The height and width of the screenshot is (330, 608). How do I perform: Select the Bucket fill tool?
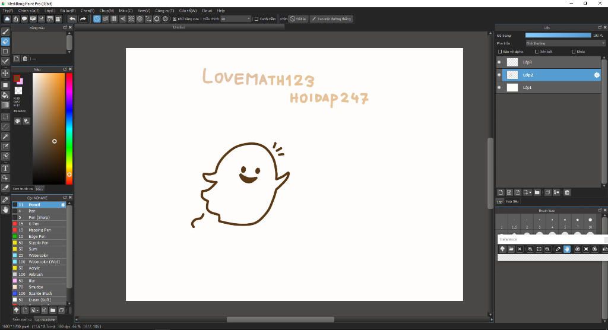tap(5, 95)
